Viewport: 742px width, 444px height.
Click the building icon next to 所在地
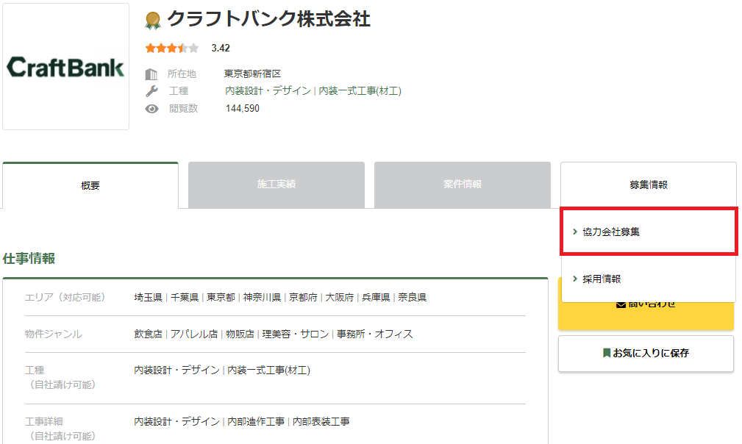tap(152, 74)
